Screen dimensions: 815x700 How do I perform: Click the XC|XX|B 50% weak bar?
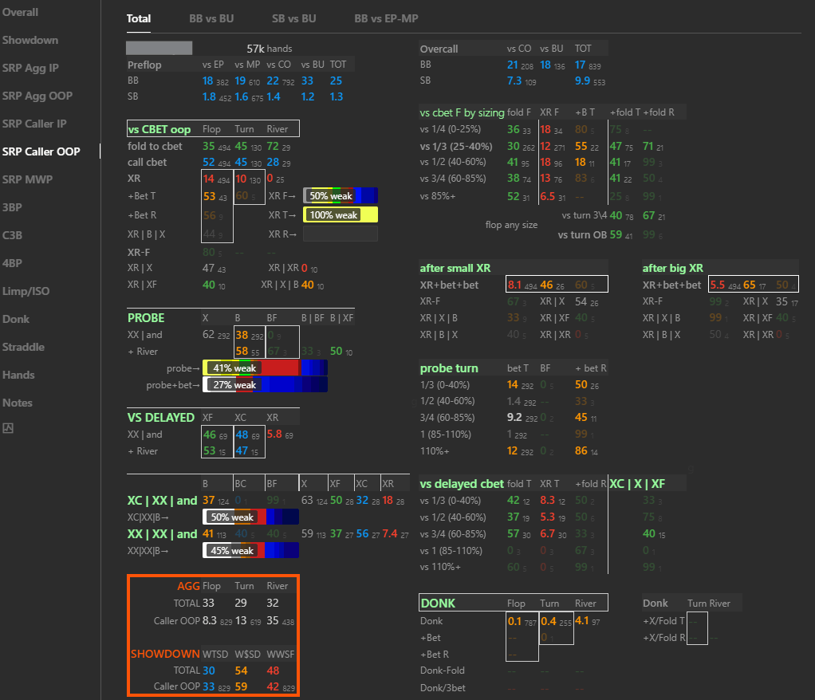coord(250,517)
